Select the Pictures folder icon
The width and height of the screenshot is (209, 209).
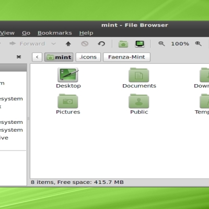pos(68,101)
